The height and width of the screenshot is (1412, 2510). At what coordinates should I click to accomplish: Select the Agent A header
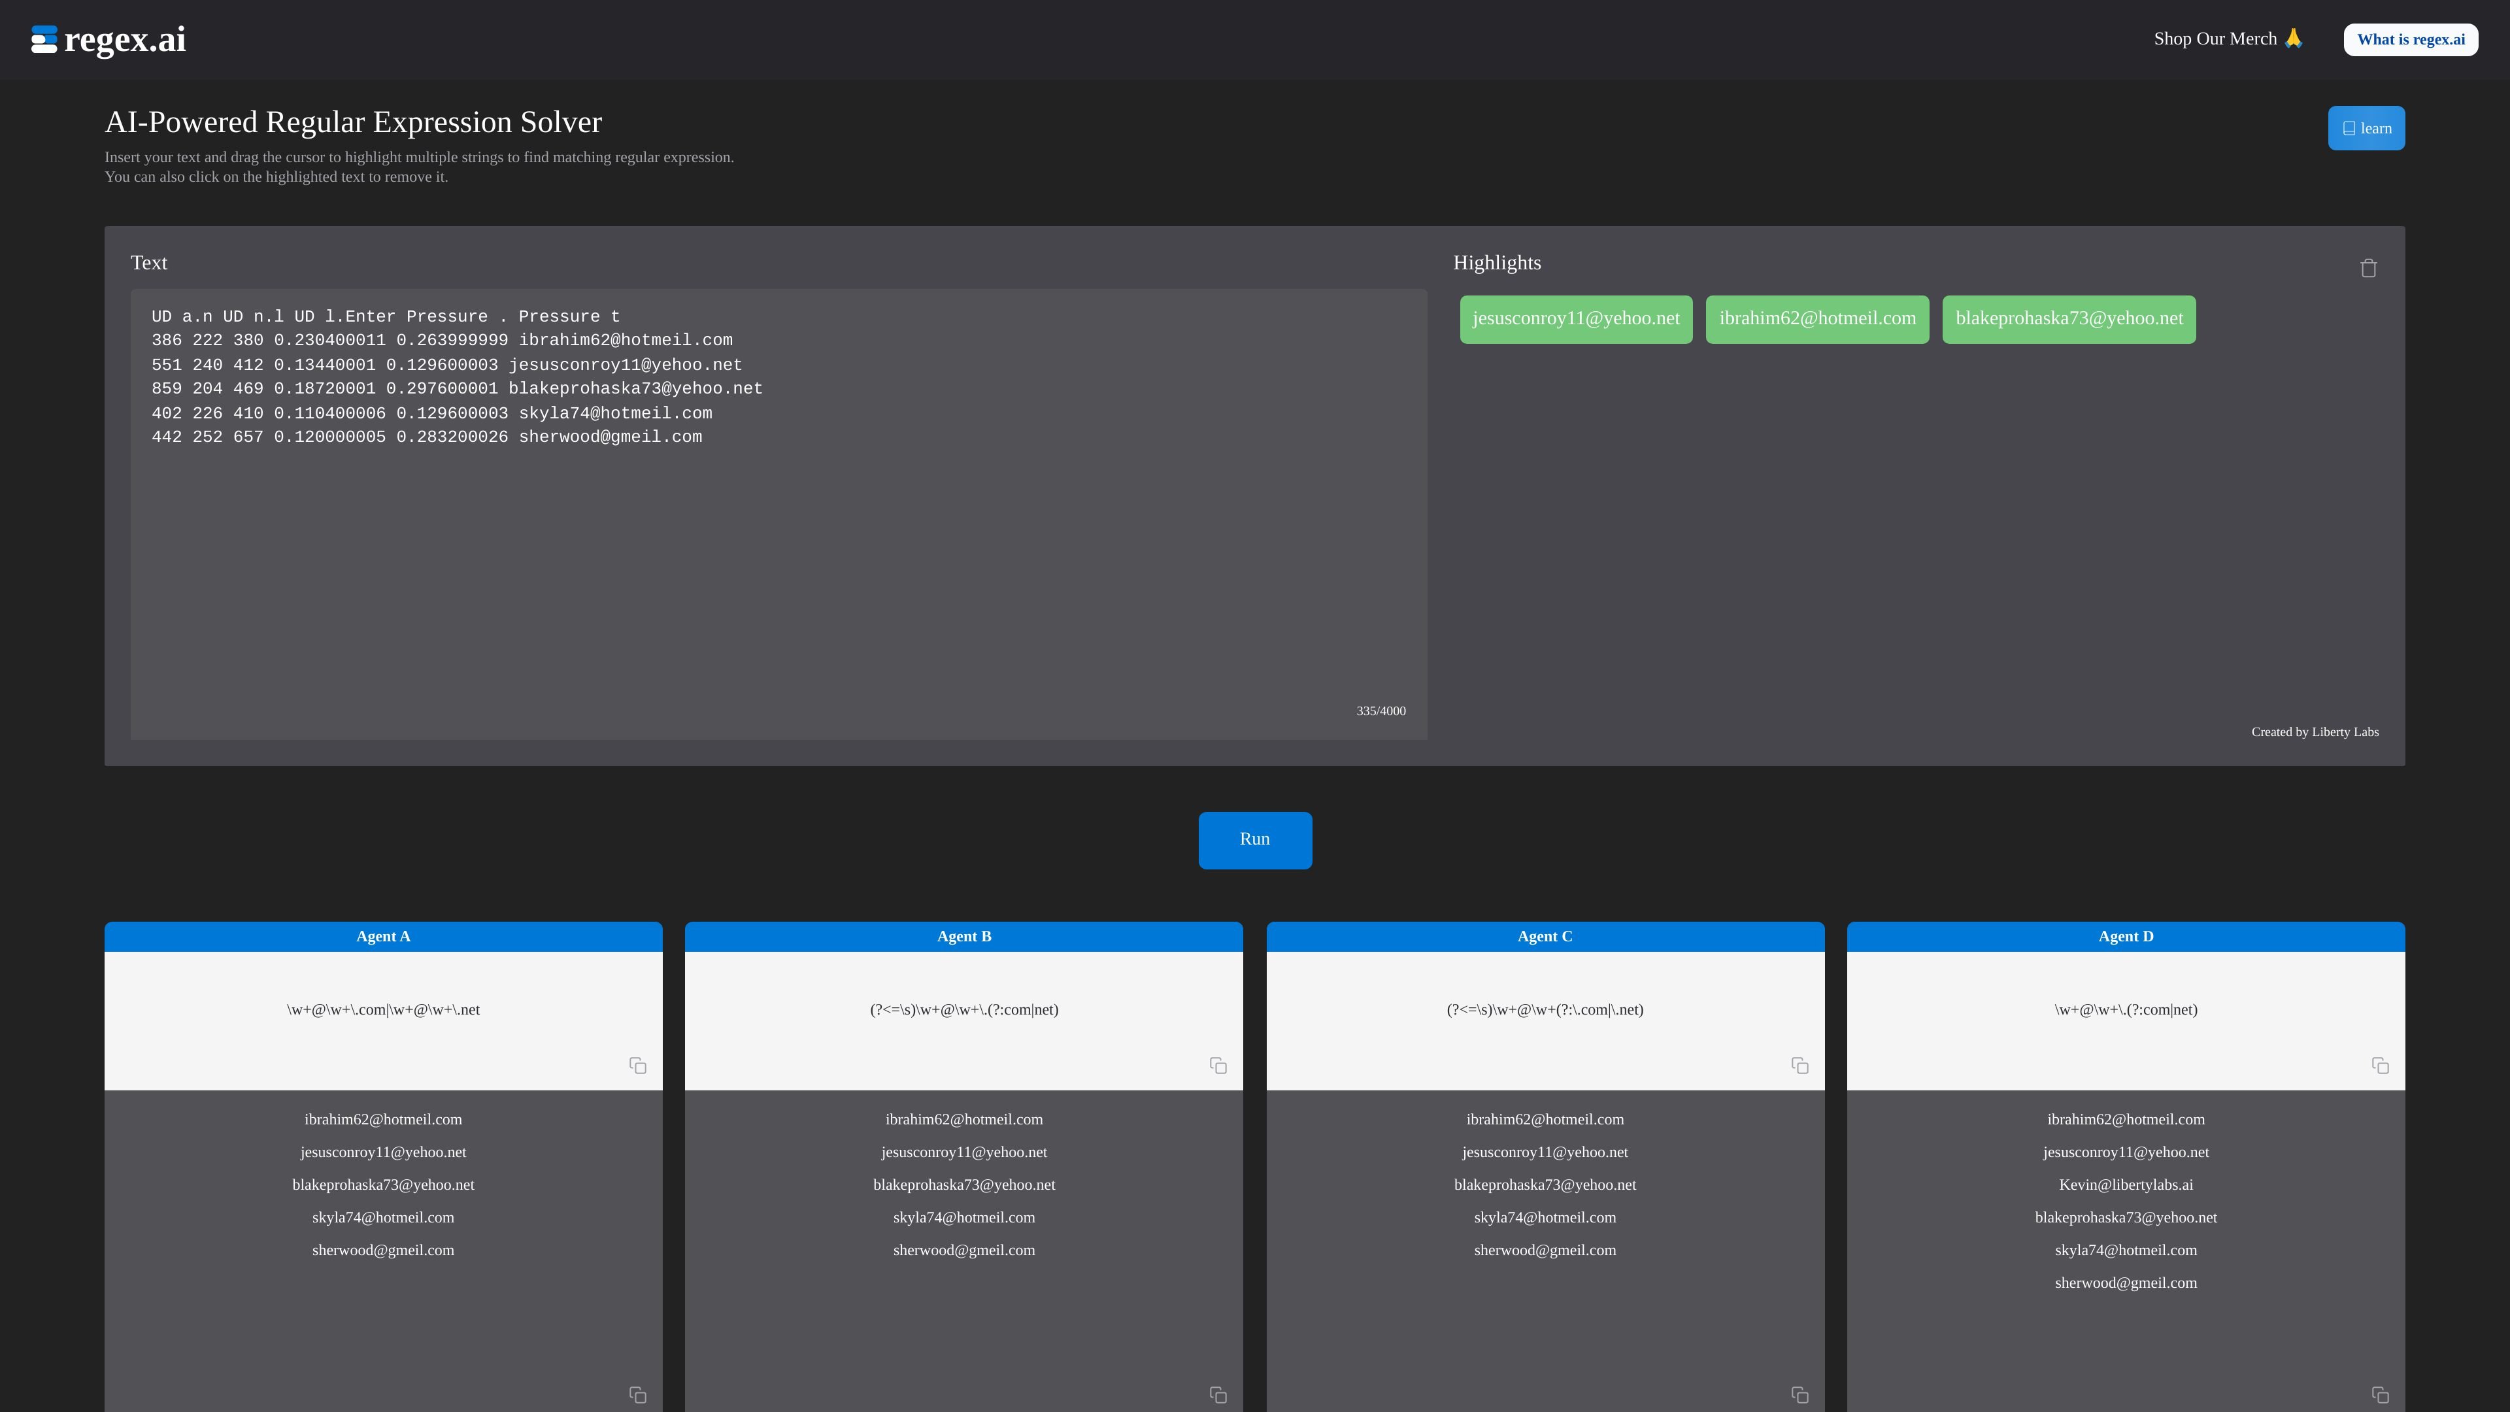point(383,937)
